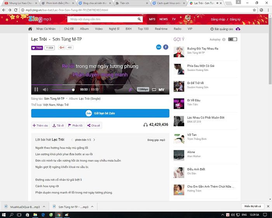Open Real-time menu item
Screen dimensions: 272x218
click(161, 29)
